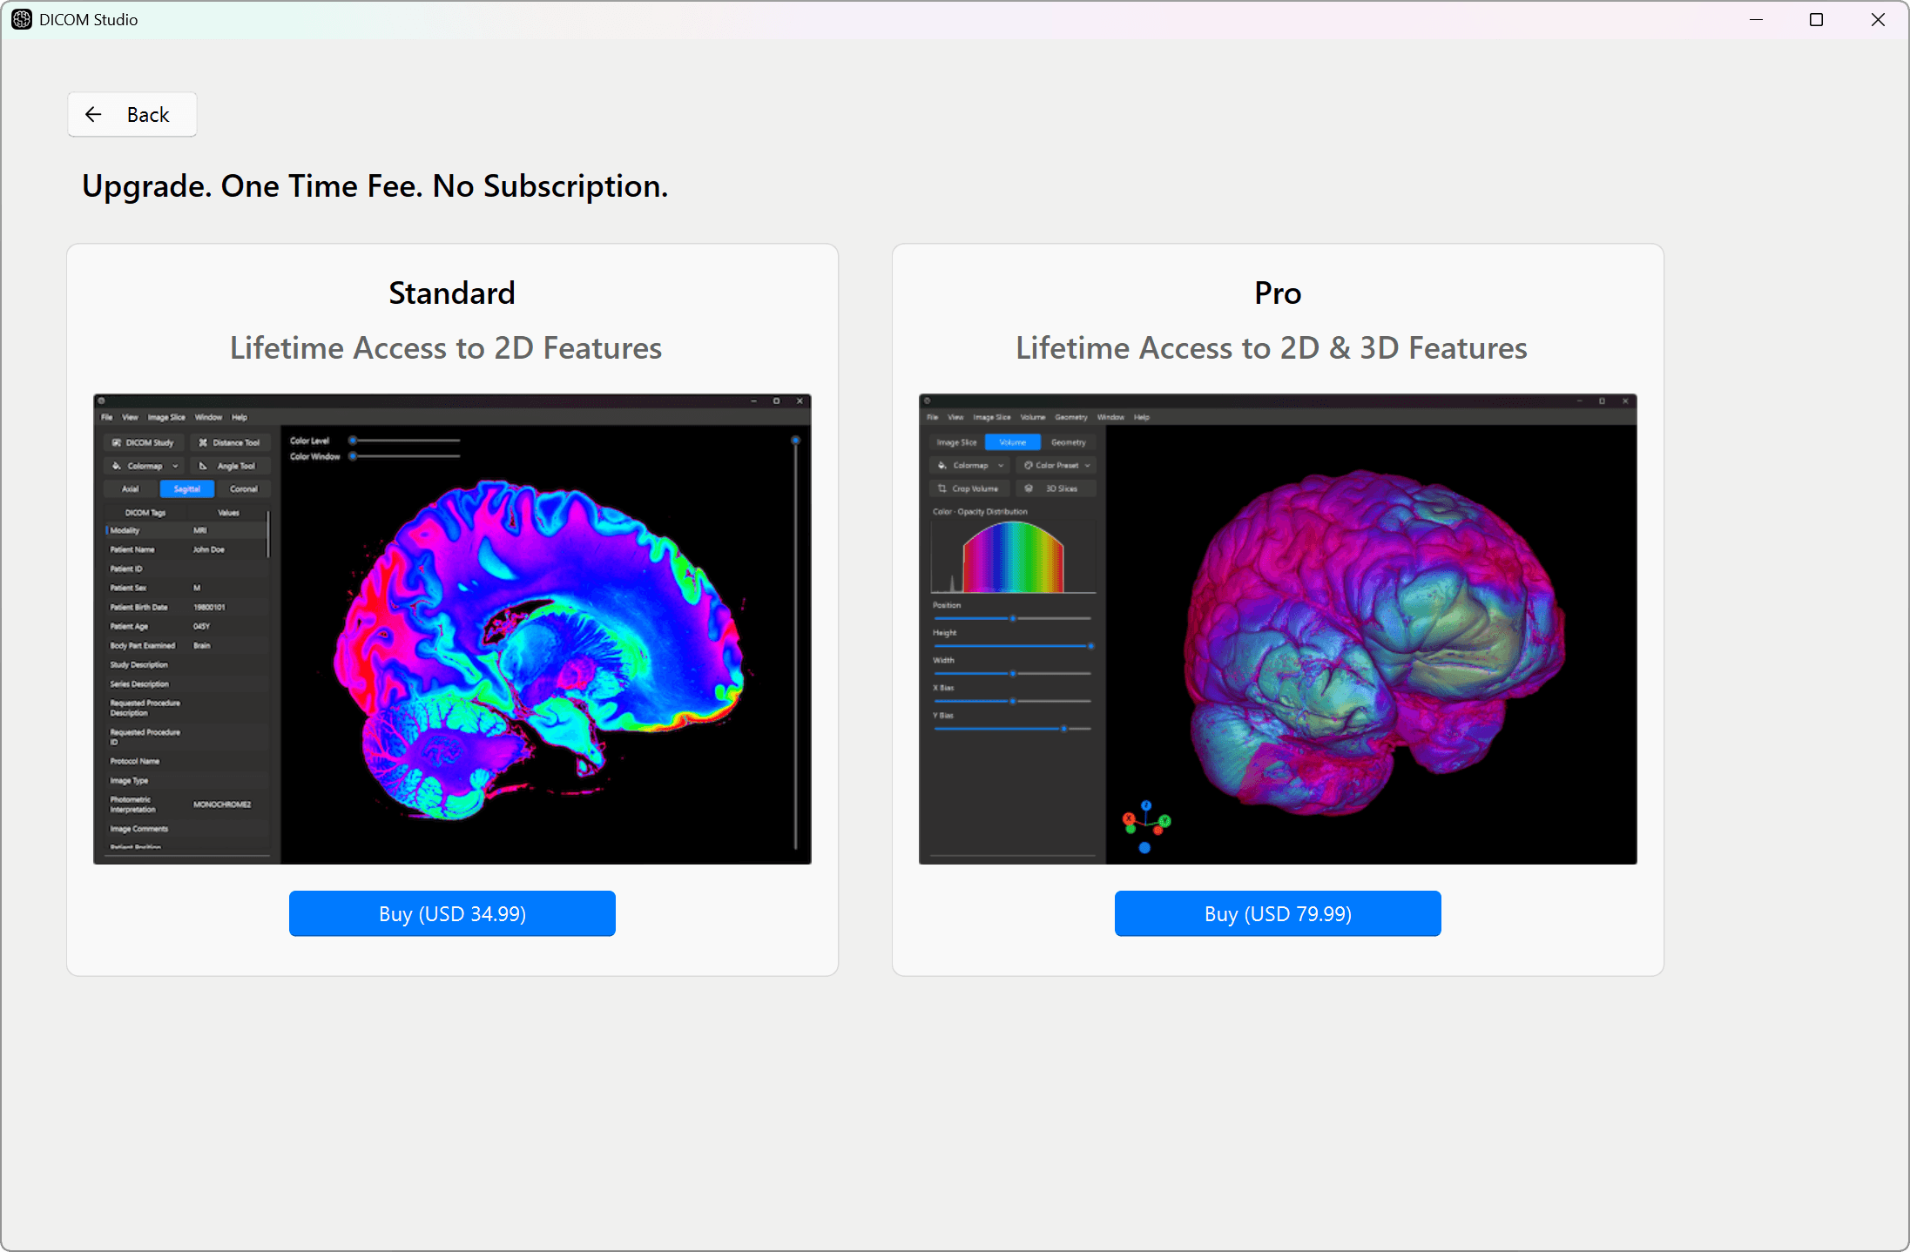The height and width of the screenshot is (1252, 1910).
Task: Click the XYZ orientation gizmo in Pro preview
Action: pos(1146,824)
